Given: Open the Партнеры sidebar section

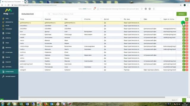Looking at the screenshot, I should click(8, 67).
